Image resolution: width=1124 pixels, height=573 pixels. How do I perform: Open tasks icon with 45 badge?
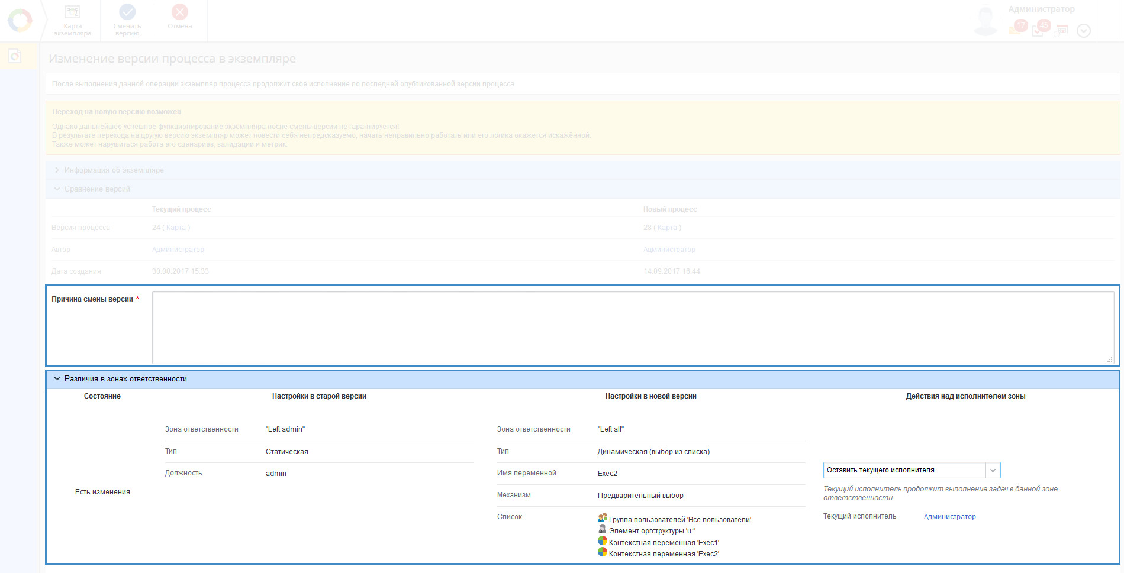point(1038,30)
